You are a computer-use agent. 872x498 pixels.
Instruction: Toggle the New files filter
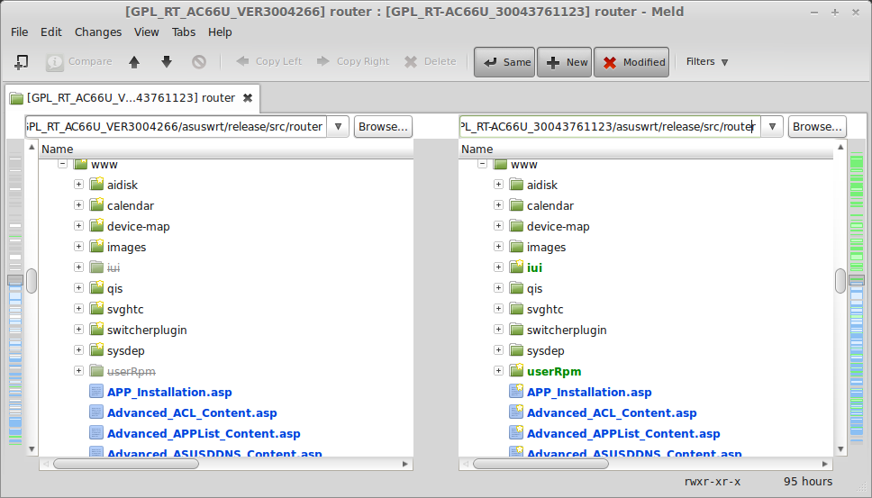(565, 62)
